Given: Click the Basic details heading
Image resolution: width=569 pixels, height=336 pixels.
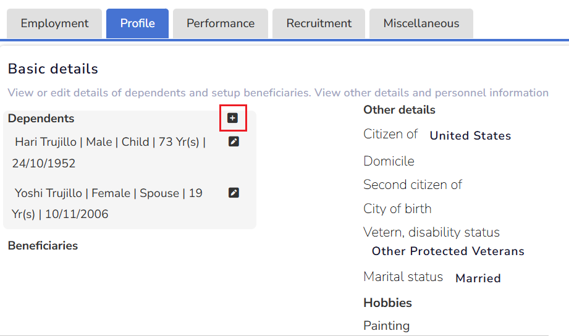Looking at the screenshot, I should [x=53, y=69].
